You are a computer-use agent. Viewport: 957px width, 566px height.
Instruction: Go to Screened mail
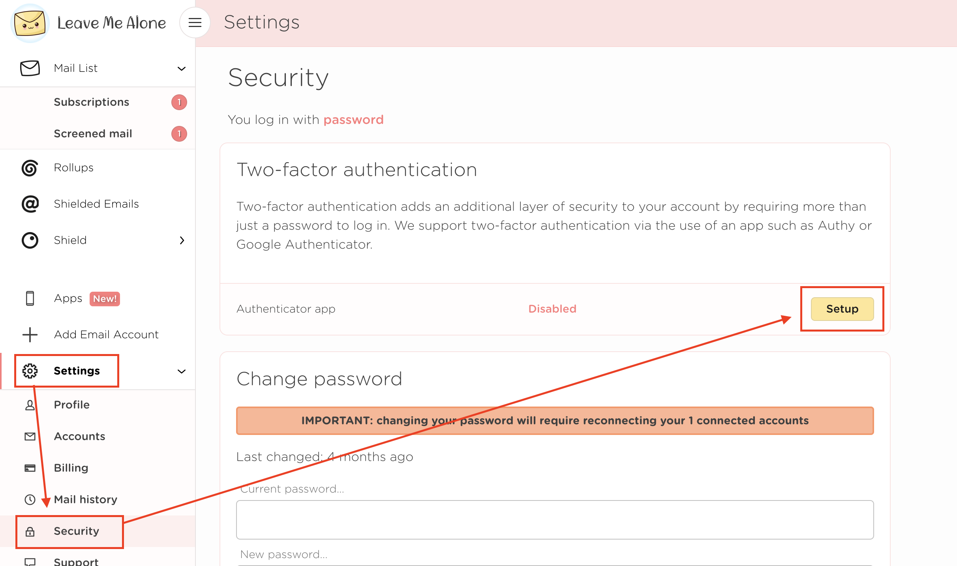[x=93, y=134]
